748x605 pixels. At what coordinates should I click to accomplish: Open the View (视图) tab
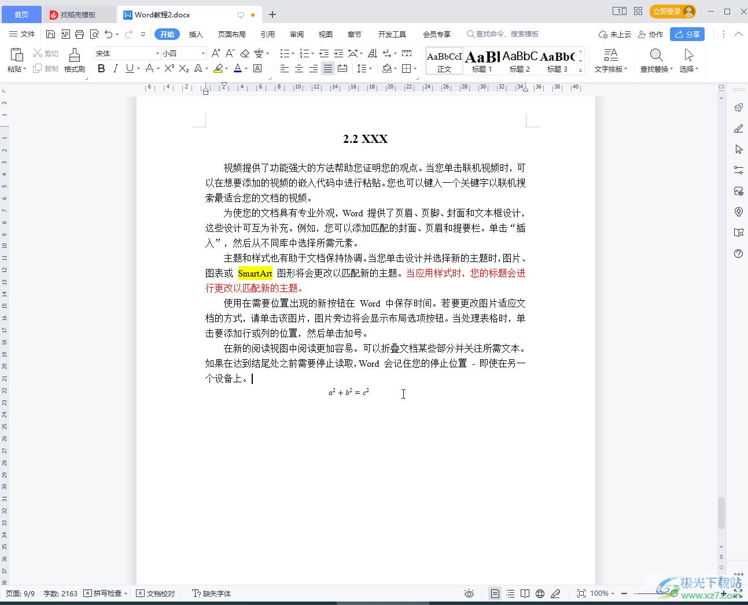pos(326,34)
